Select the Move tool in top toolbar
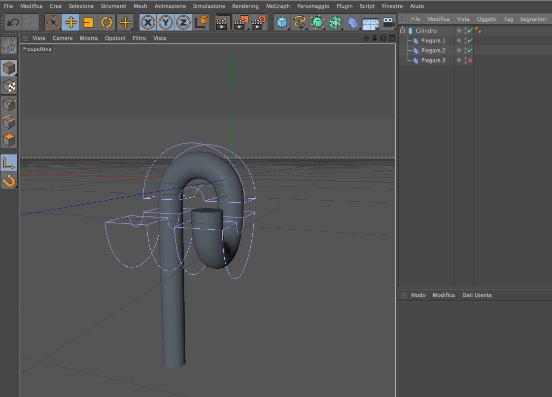The height and width of the screenshot is (397, 552). (x=71, y=22)
